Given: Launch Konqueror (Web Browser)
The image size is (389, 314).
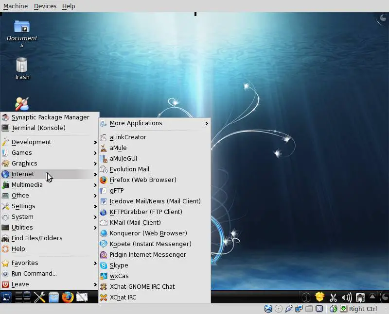Looking at the screenshot, I should pos(155,233).
